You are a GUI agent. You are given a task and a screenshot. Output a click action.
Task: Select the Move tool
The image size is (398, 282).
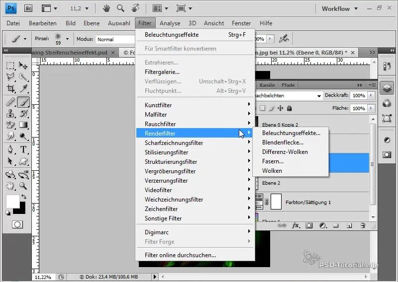pos(23,66)
